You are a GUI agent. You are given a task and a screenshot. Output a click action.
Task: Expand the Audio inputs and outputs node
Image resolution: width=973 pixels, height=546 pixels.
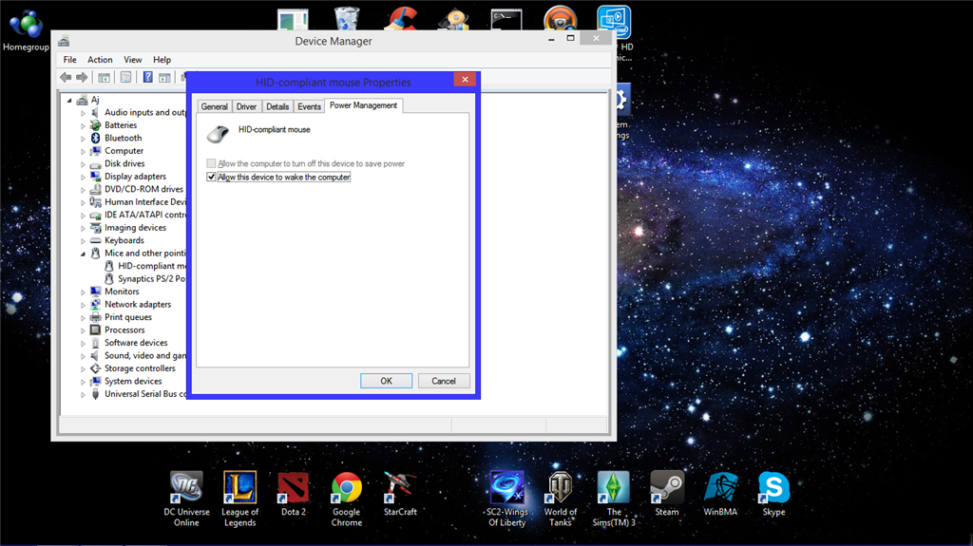pos(84,113)
